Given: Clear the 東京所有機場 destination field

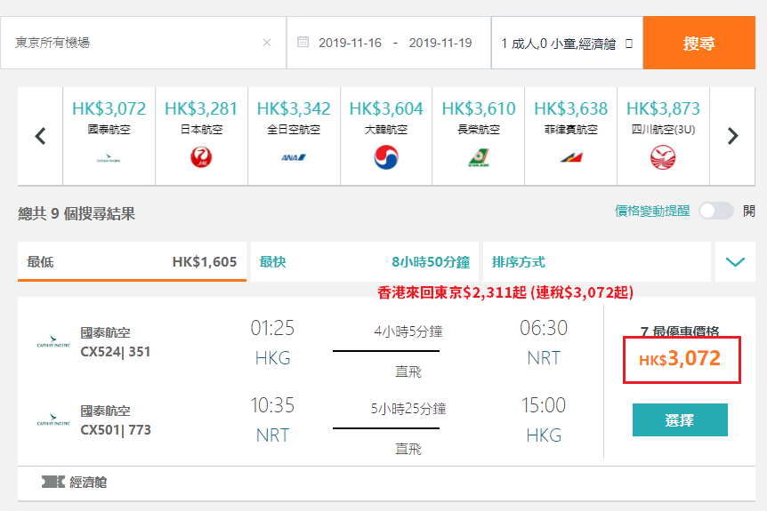Looking at the screenshot, I should 267,43.
